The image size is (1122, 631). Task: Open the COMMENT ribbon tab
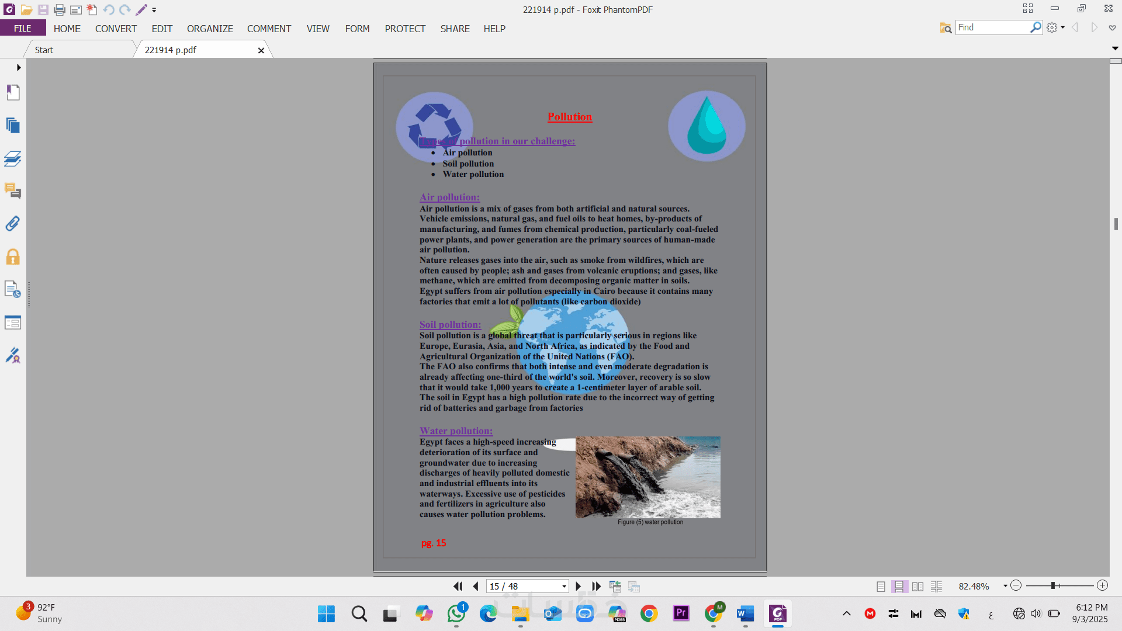tap(269, 29)
